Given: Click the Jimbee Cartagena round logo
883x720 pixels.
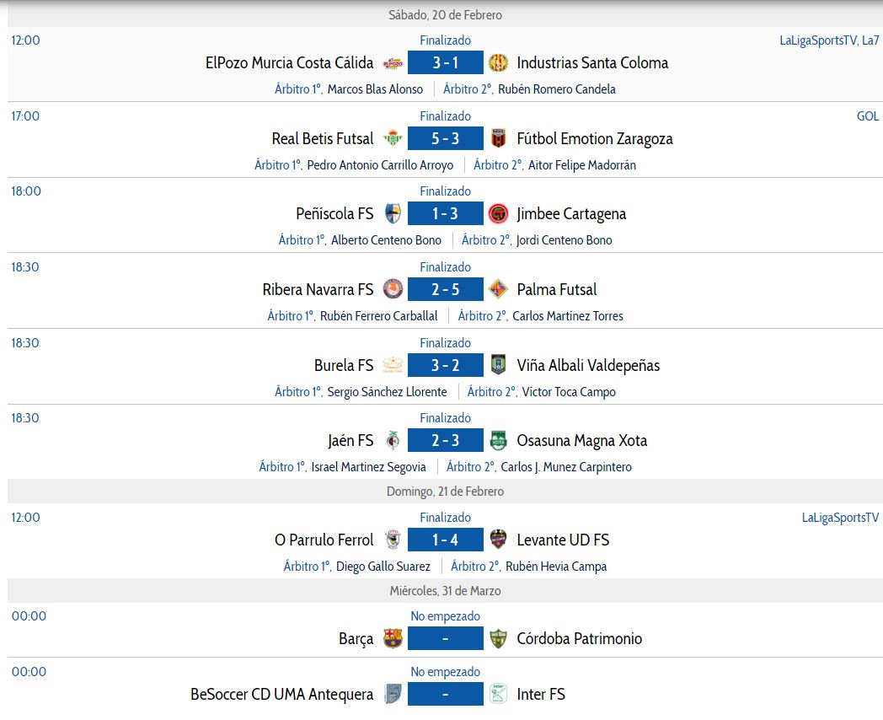Looking at the screenshot, I should coord(498,213).
